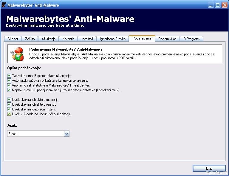Viewport: 229px width, 176px height.
Task: Click the settings mechanic wrench icon
Action: [17, 54]
